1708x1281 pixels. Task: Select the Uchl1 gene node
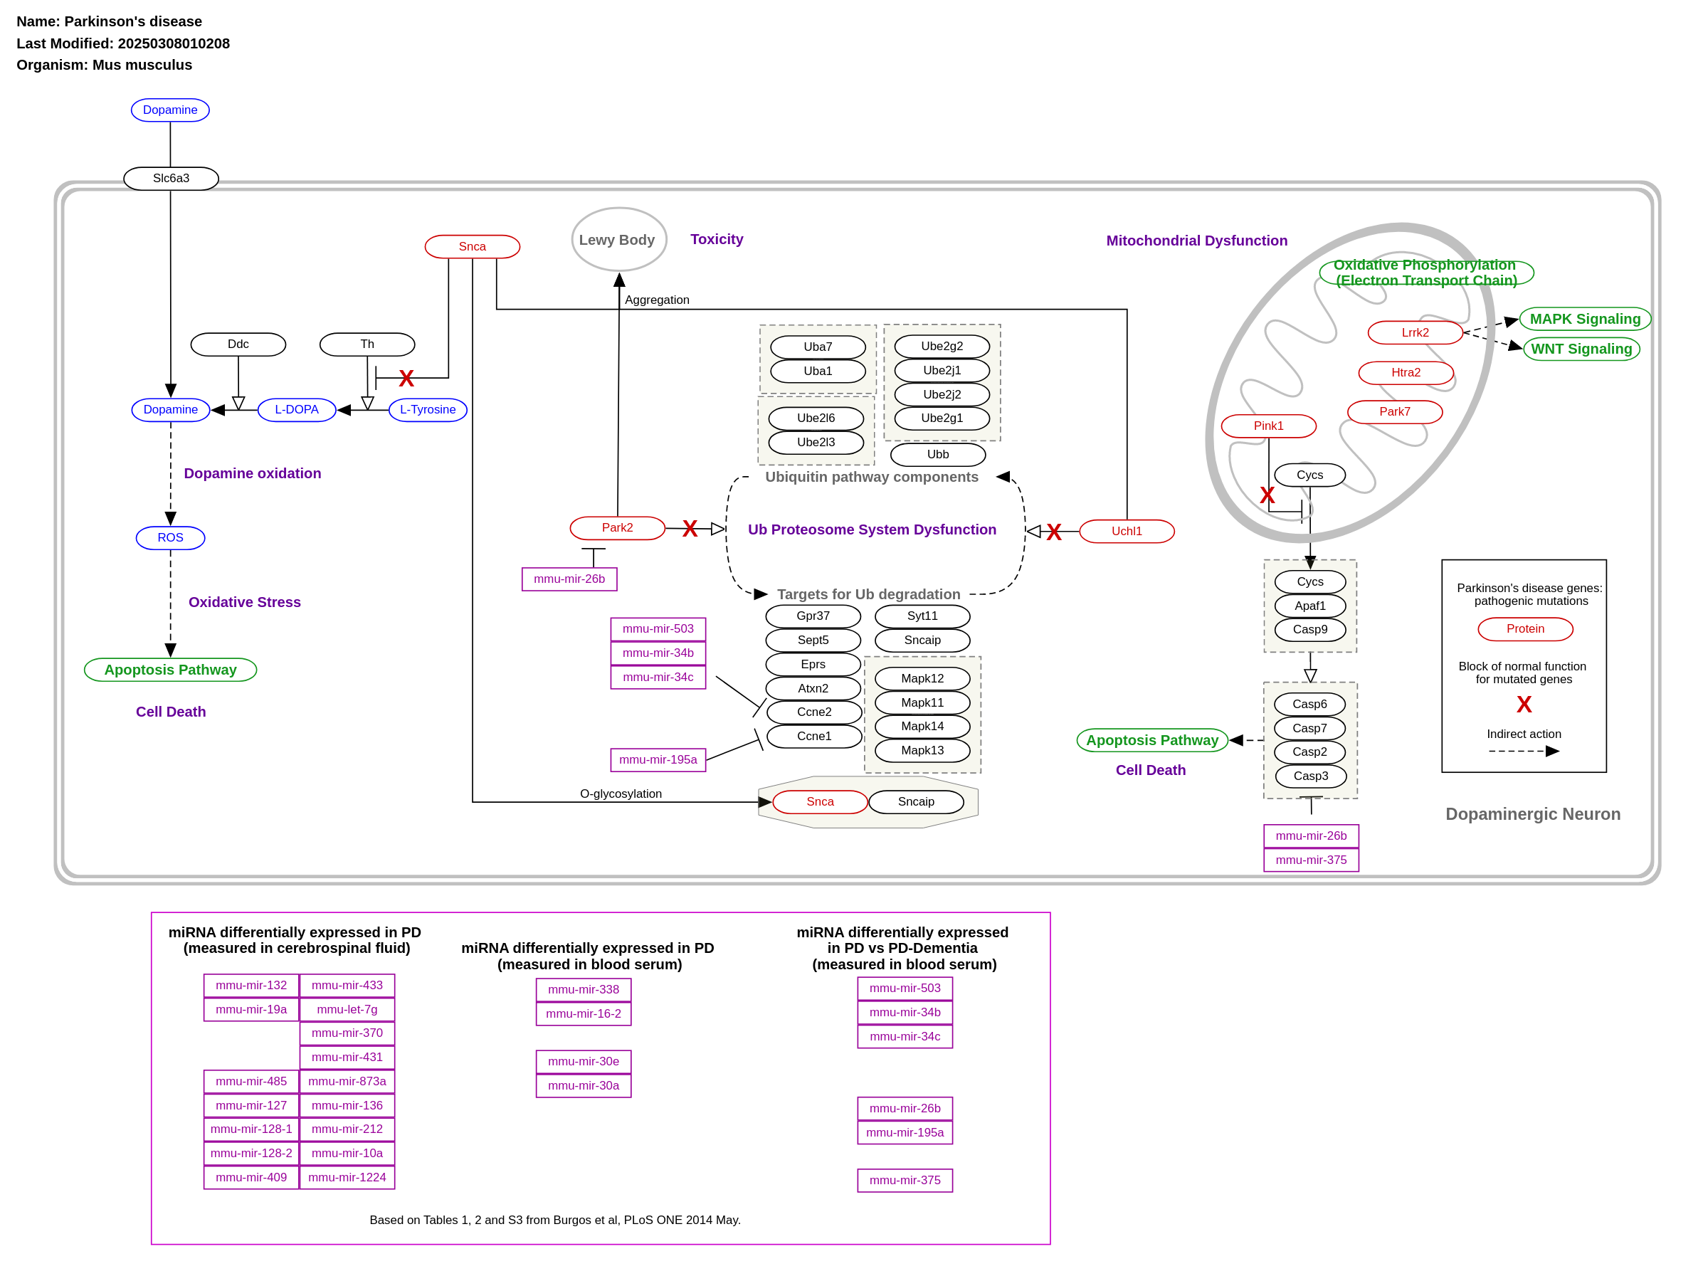1127,531
